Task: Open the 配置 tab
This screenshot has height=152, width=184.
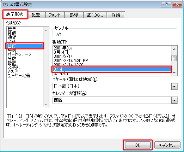Action: point(36,15)
